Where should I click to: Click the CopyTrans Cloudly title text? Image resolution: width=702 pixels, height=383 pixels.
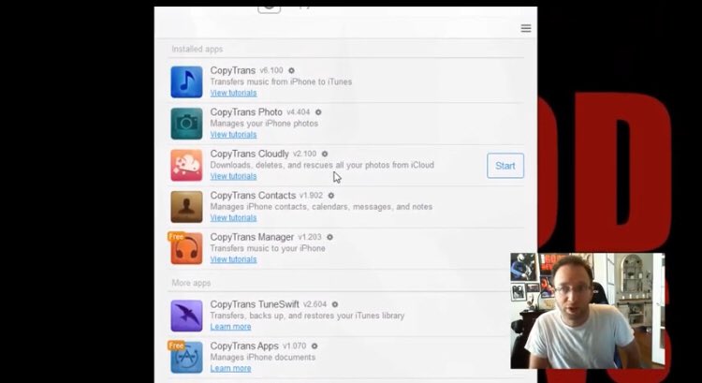[x=249, y=155]
